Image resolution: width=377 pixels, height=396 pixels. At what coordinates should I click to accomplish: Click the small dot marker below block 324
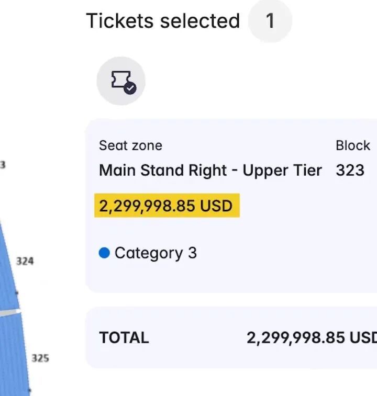pos(17,293)
